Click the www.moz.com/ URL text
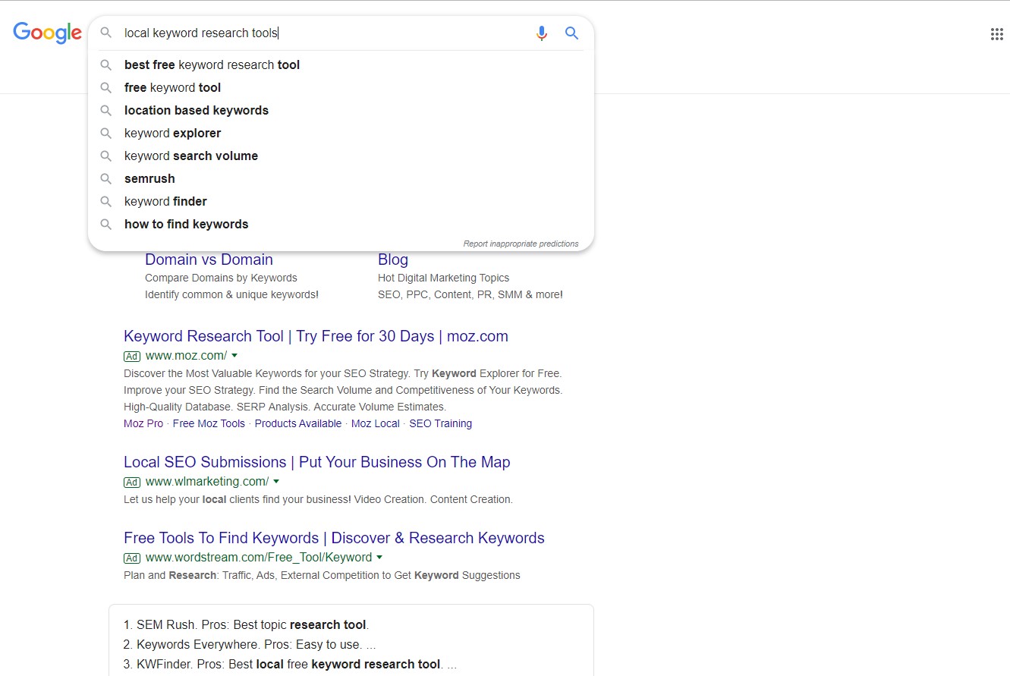 click(x=186, y=356)
